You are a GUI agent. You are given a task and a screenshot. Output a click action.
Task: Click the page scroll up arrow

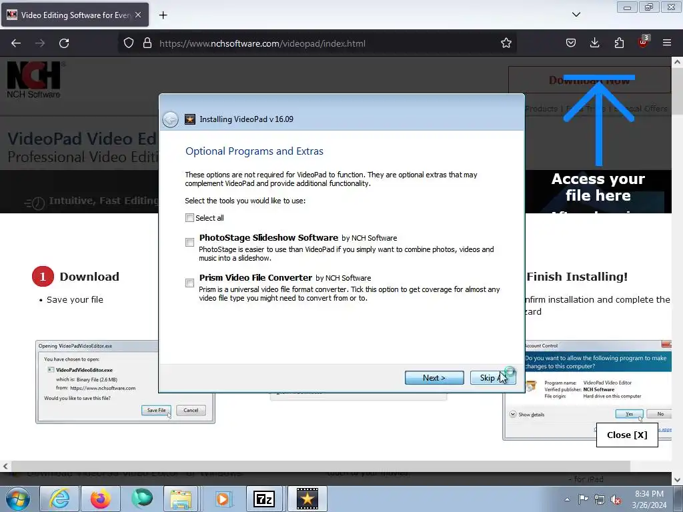(x=677, y=62)
